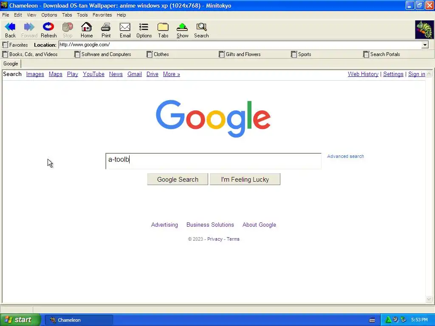Screen dimensions: 435x326
Task: Click the green triangle system tray icon
Action: click(388, 320)
